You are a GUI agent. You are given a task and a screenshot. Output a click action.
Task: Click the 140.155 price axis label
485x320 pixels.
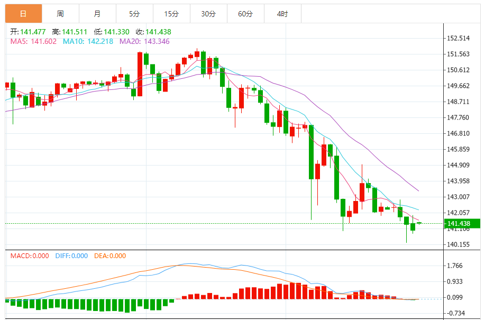coord(459,244)
